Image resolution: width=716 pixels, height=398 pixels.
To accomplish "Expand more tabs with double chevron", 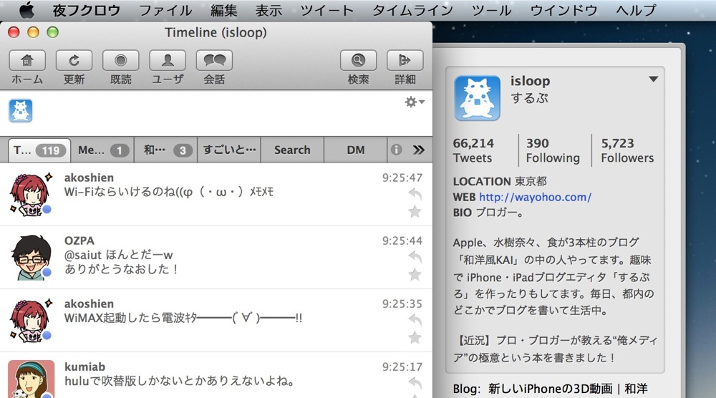I will click(418, 150).
